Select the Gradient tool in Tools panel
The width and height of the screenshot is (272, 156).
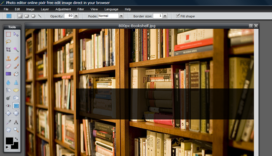[x=8, y=74]
